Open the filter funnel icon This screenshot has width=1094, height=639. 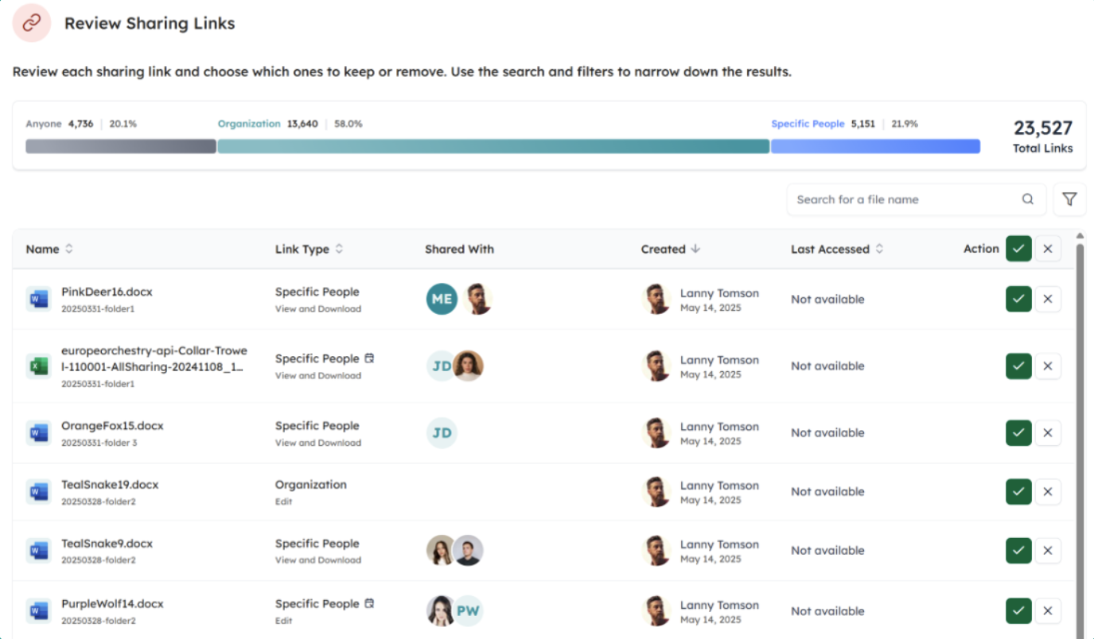pyautogui.click(x=1069, y=199)
